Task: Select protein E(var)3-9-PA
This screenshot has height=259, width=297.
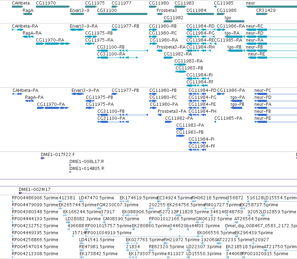Action: (x=85, y=90)
